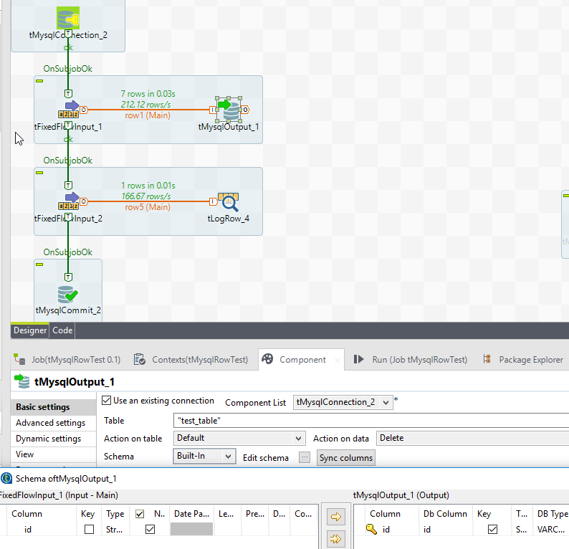Select the tMysqlConnection_2 component icon

(68, 18)
